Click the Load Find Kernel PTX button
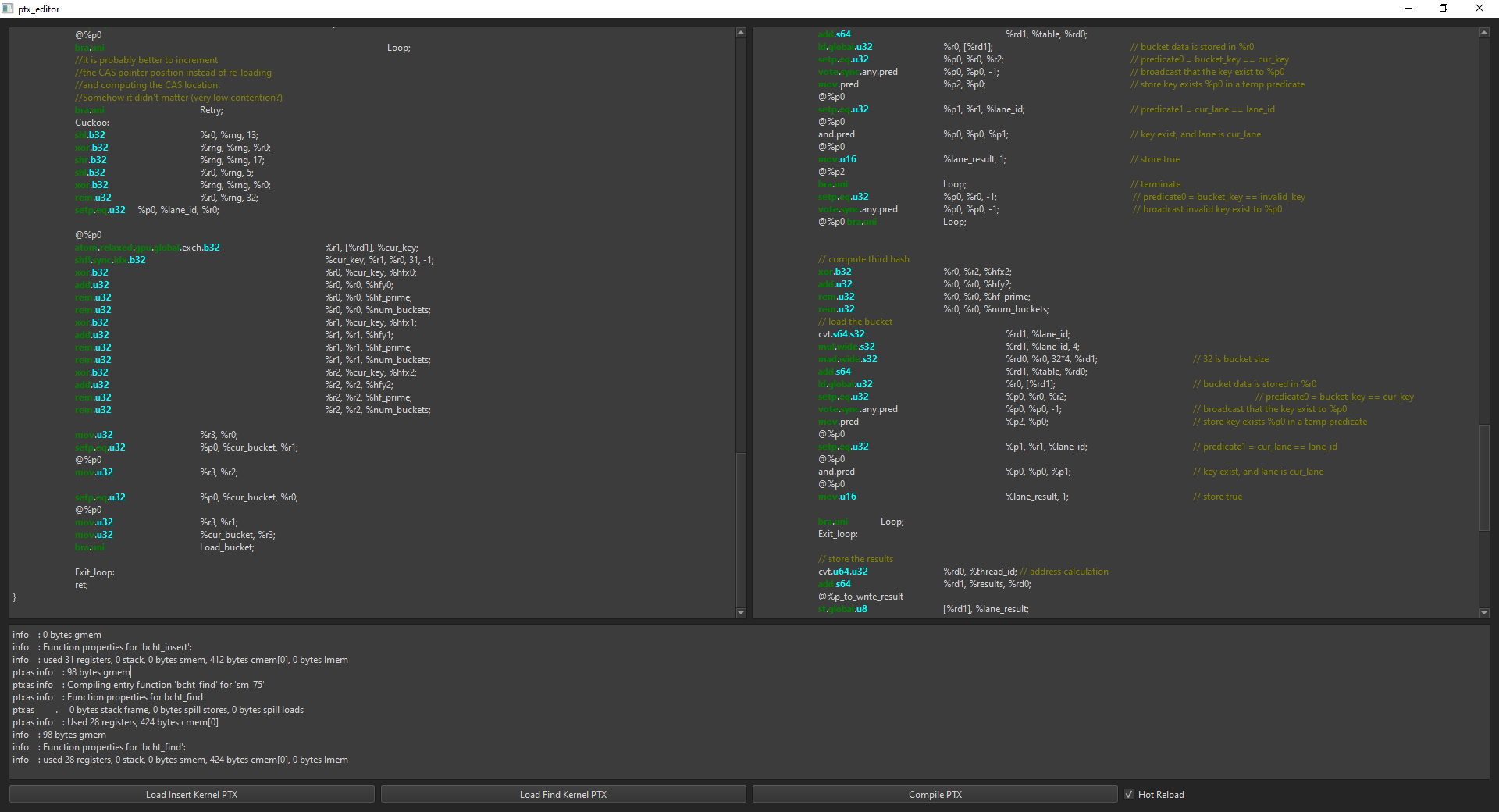1499x812 pixels. coord(563,795)
